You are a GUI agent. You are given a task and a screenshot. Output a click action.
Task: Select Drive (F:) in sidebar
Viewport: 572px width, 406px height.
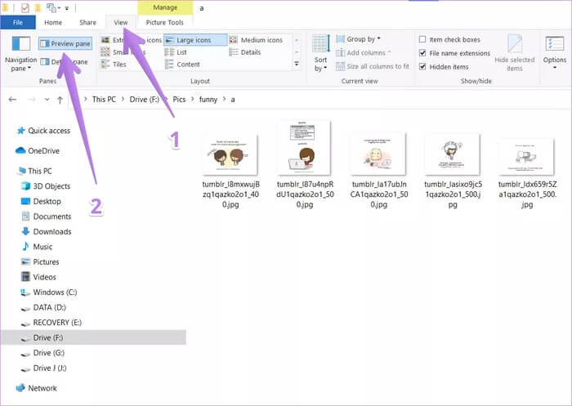[x=93, y=337]
